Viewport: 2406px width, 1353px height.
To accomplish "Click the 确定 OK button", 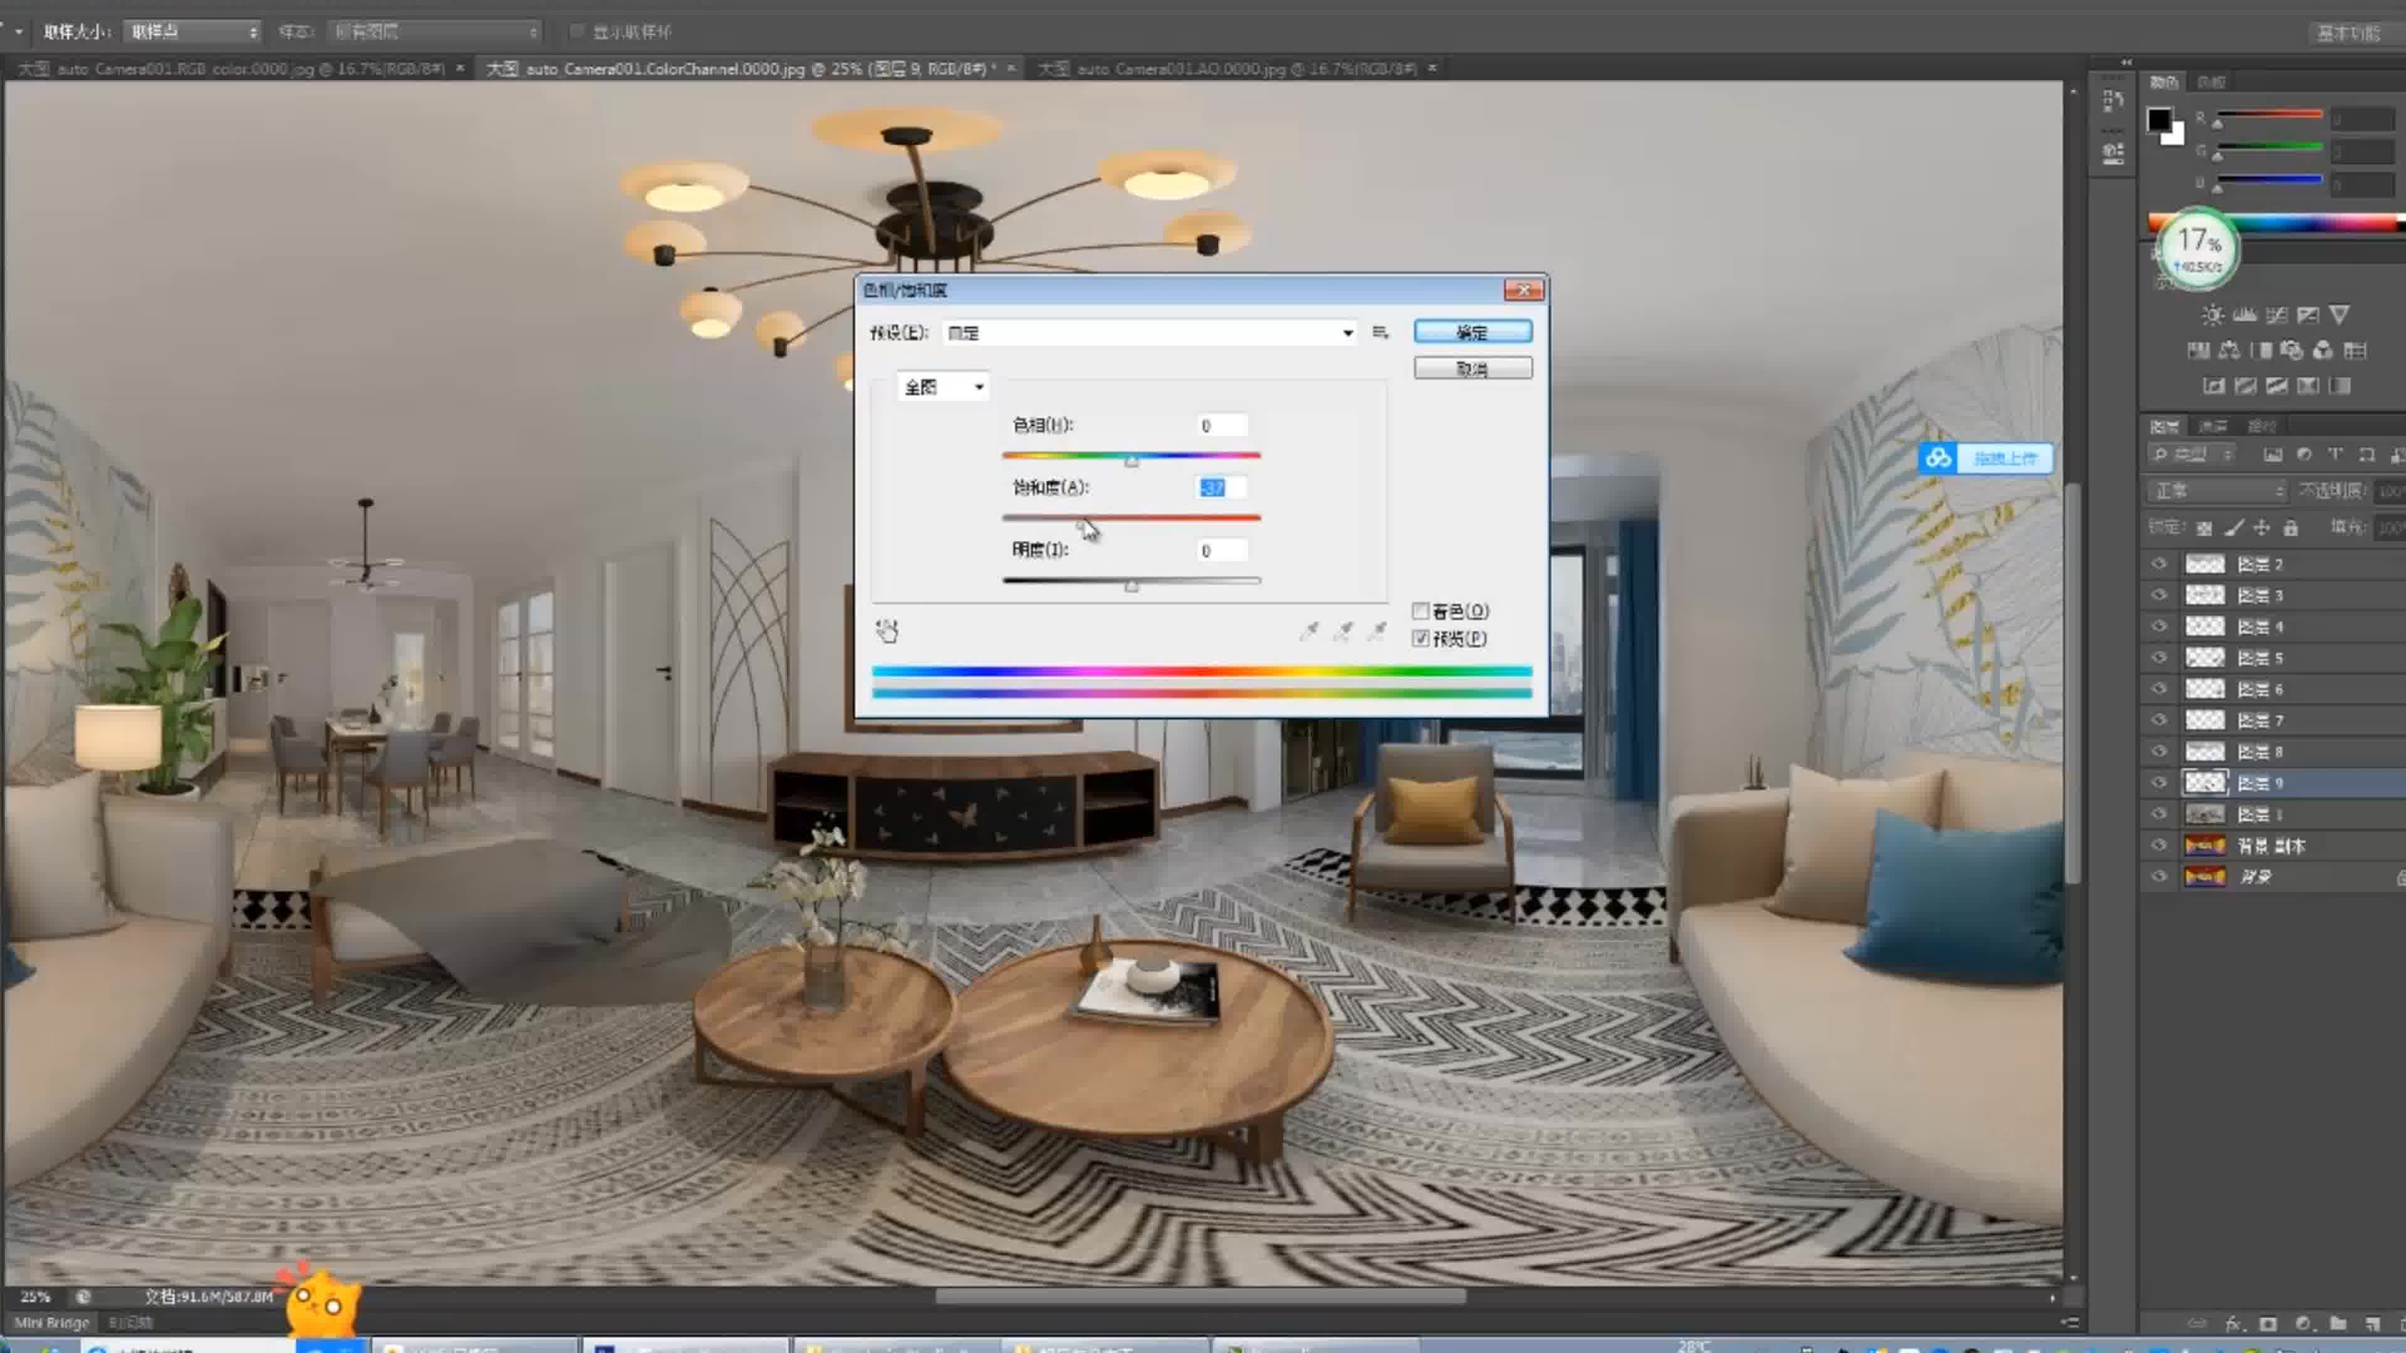I will [x=1472, y=331].
